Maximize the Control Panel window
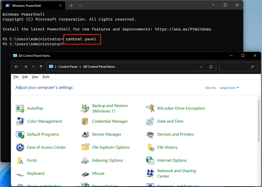This screenshot has width=262, height=187. tap(243, 56)
